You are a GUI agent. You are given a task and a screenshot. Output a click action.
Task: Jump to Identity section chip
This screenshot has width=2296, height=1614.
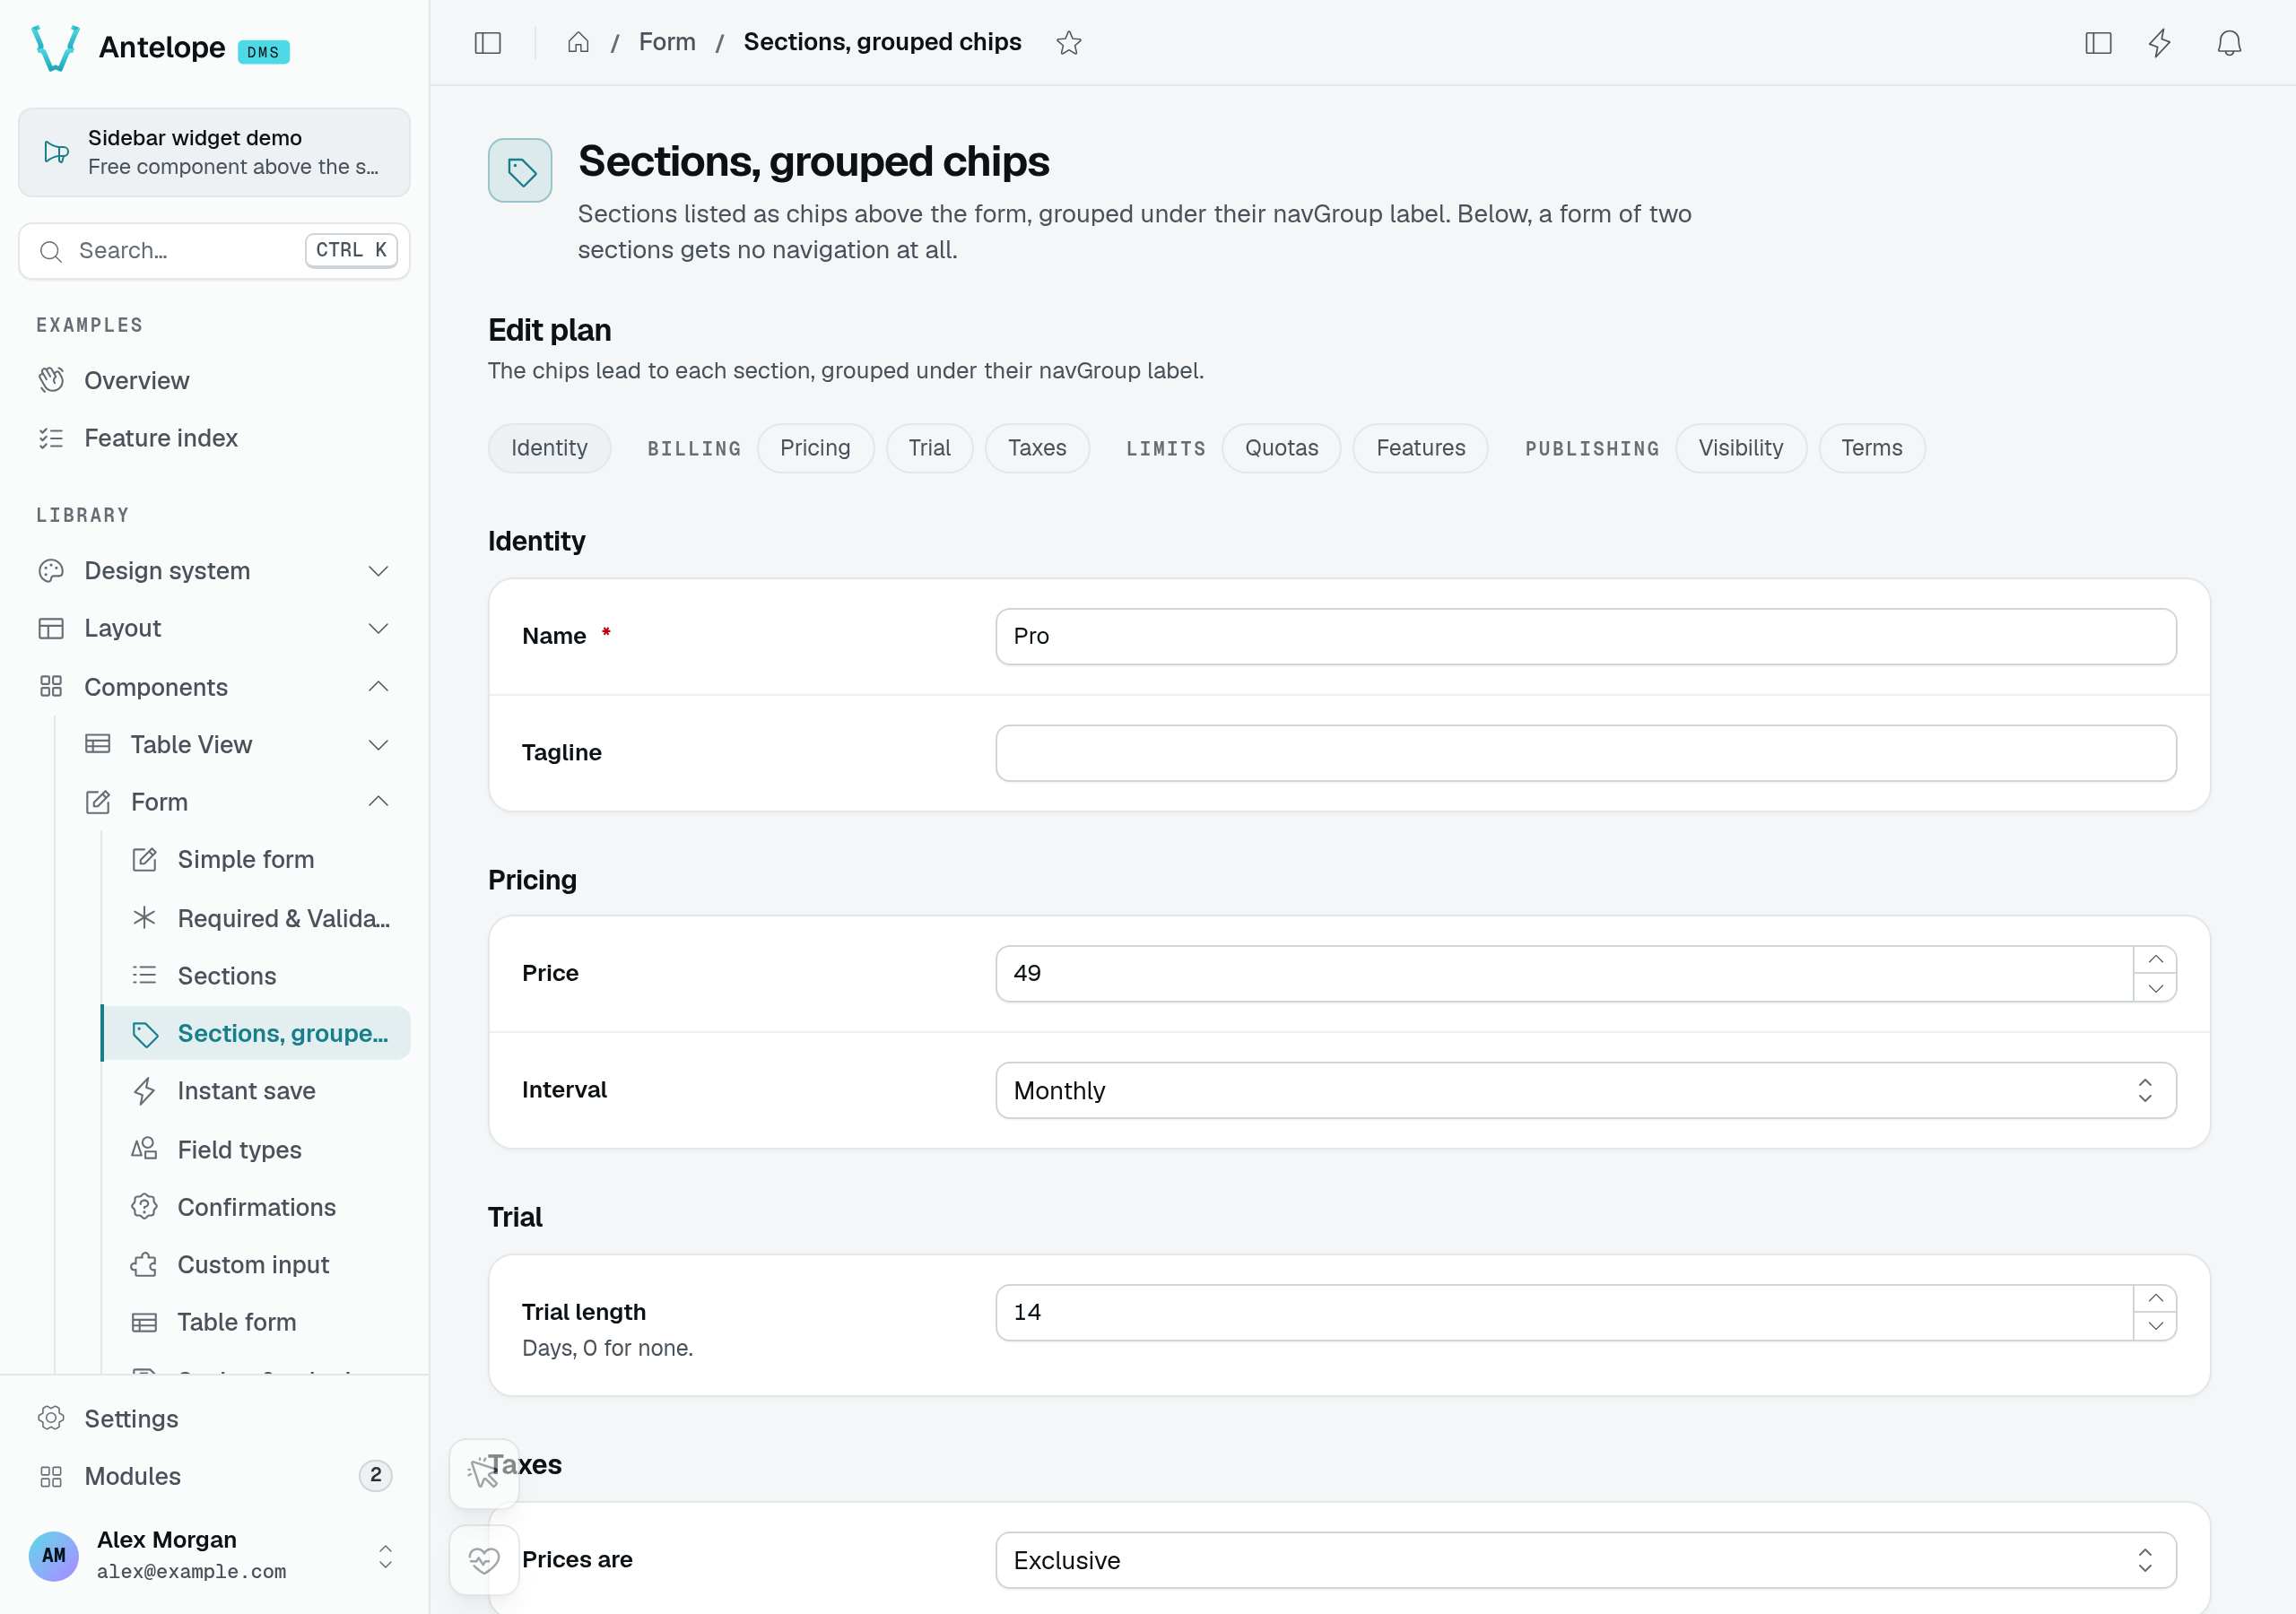point(549,448)
